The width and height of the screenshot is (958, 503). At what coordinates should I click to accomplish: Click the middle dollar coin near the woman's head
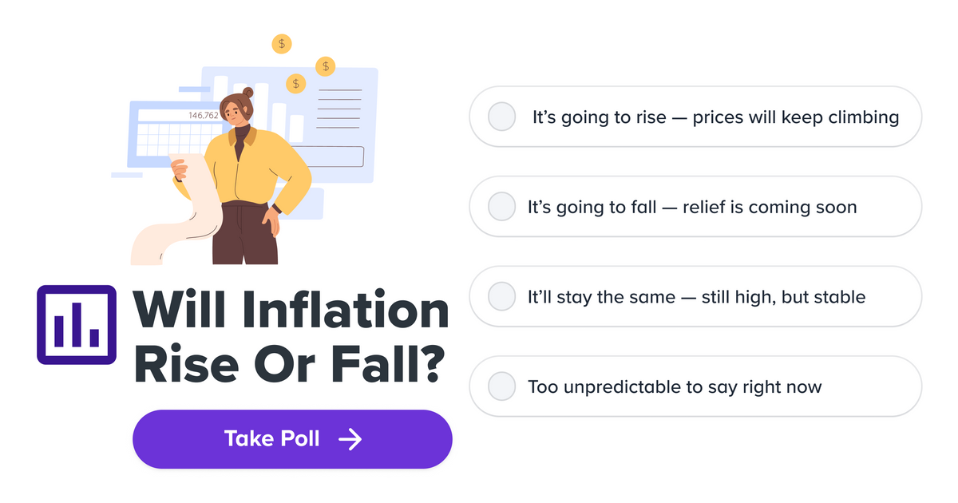coord(325,65)
